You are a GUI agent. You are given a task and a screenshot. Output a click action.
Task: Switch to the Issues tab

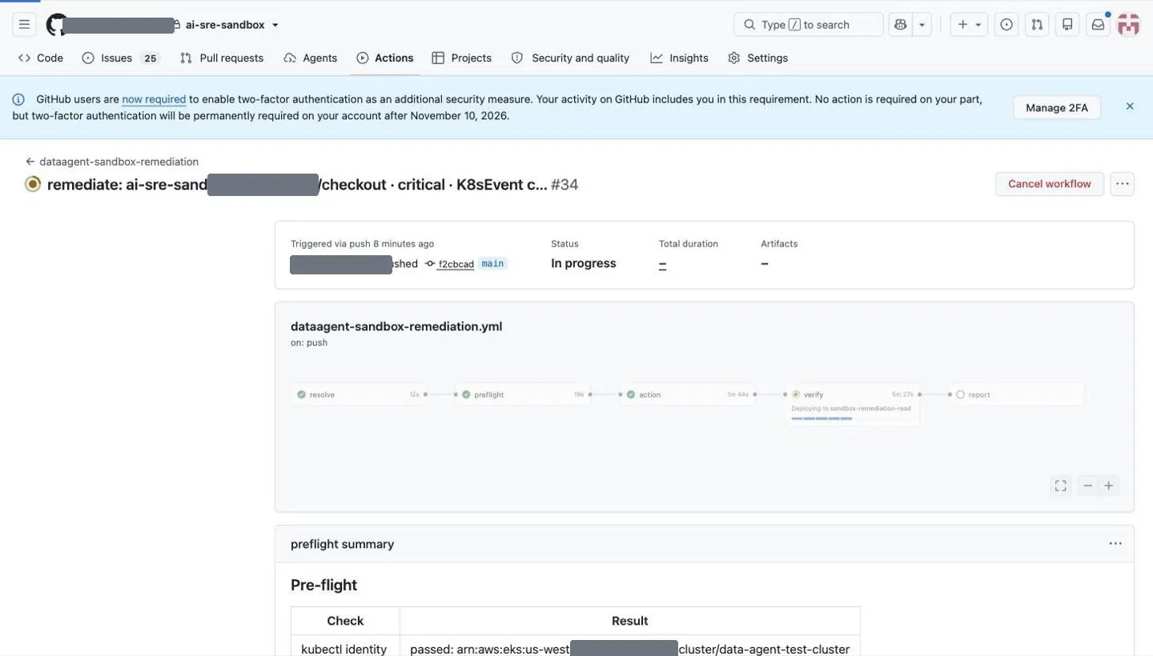[x=121, y=58]
